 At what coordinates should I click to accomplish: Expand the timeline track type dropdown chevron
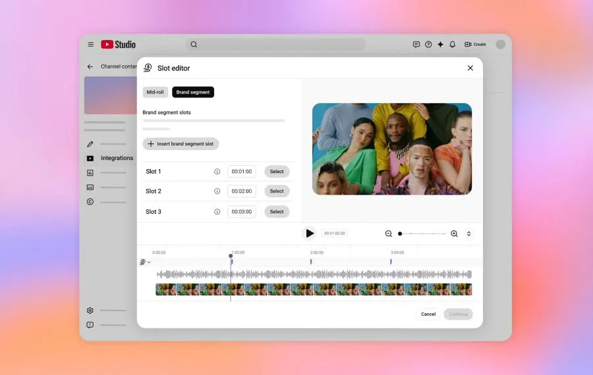coord(149,262)
